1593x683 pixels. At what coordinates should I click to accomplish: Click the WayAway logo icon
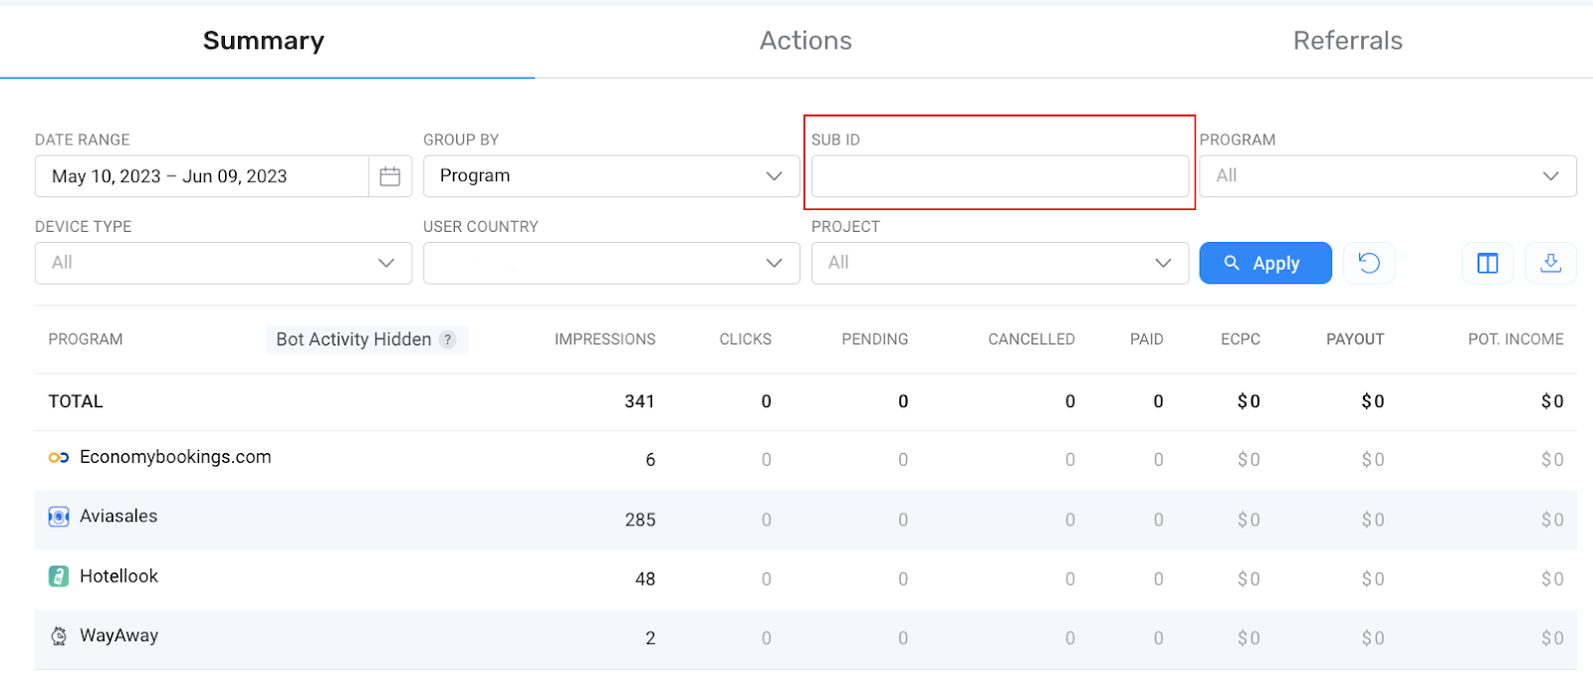tap(59, 636)
